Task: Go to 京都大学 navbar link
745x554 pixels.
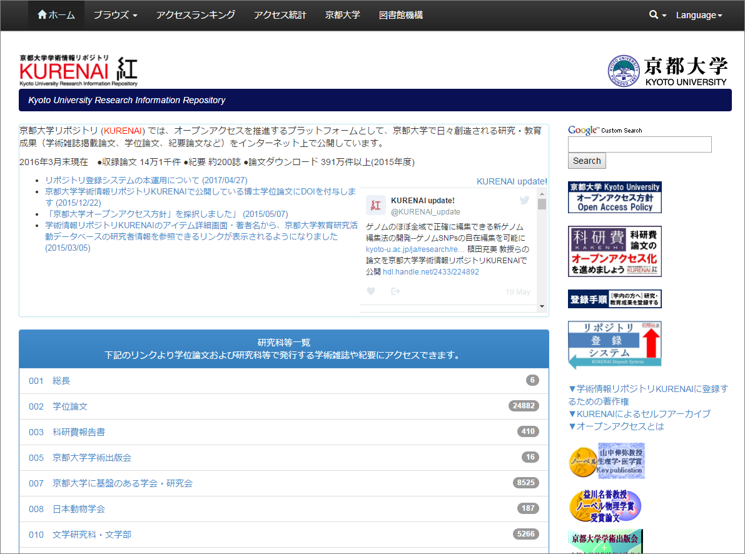Action: point(343,15)
